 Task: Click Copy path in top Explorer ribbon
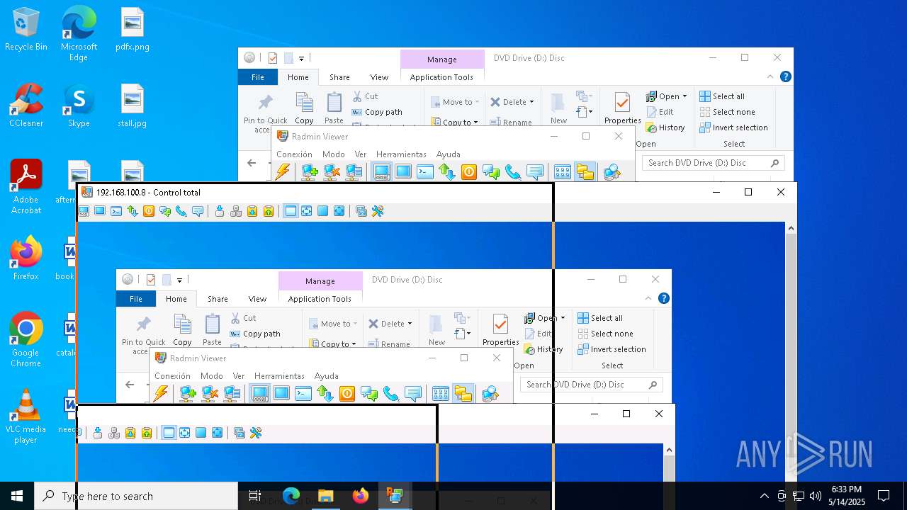click(377, 112)
